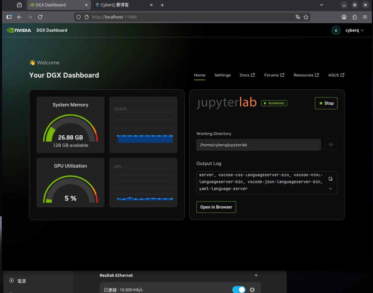Click the folder browse icon beside Working Directory

(331, 145)
